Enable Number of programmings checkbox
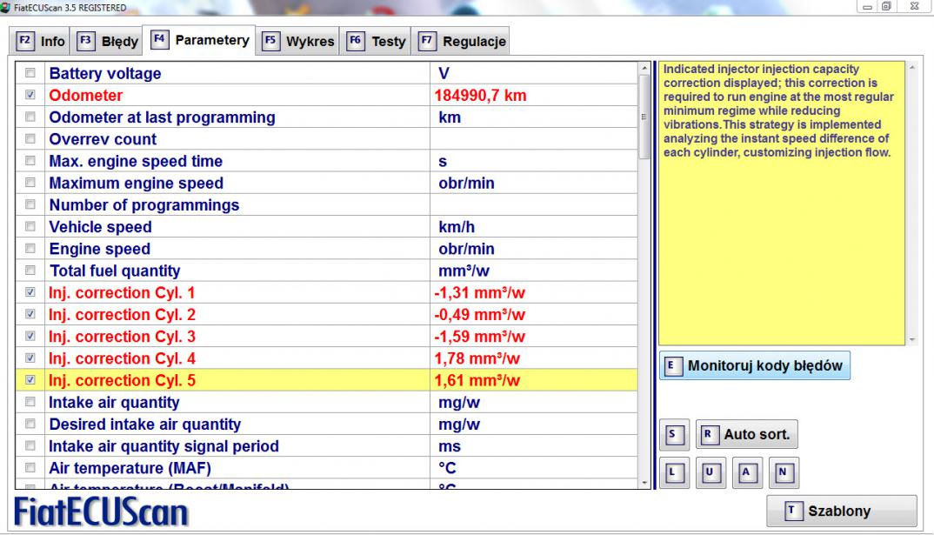The image size is (934, 535). pos(30,204)
